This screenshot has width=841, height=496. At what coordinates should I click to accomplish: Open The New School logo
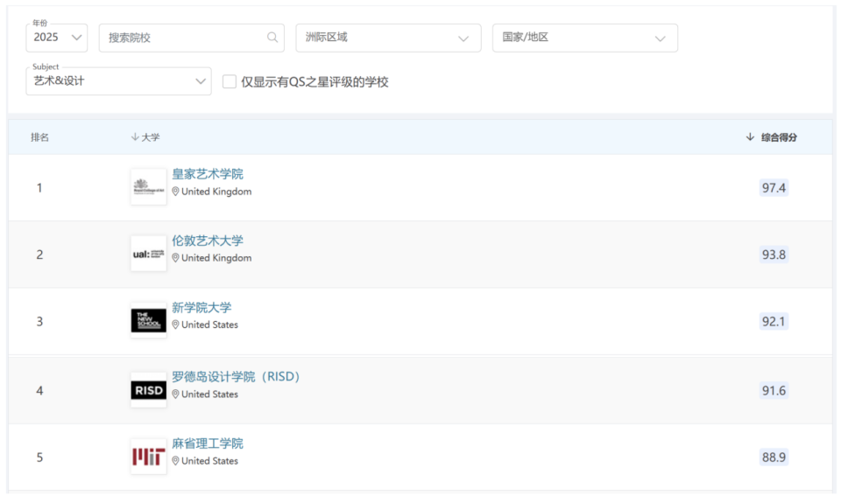coord(149,320)
